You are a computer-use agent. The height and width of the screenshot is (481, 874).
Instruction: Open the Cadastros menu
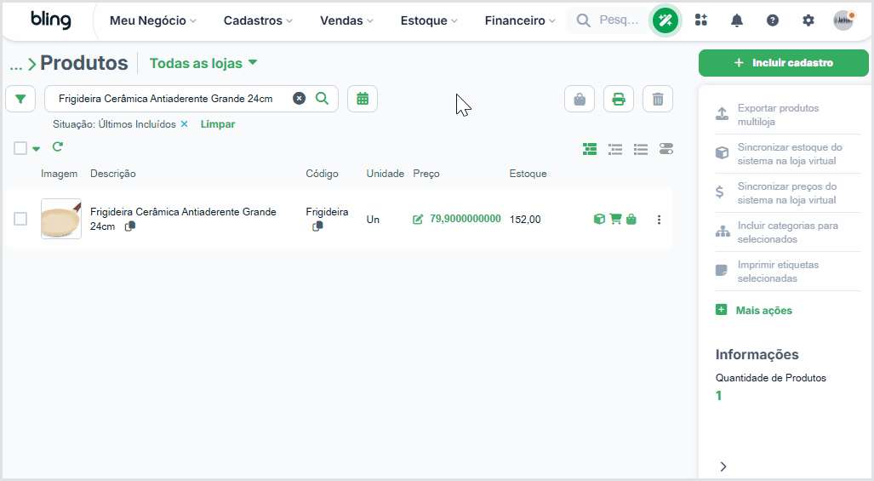258,20
